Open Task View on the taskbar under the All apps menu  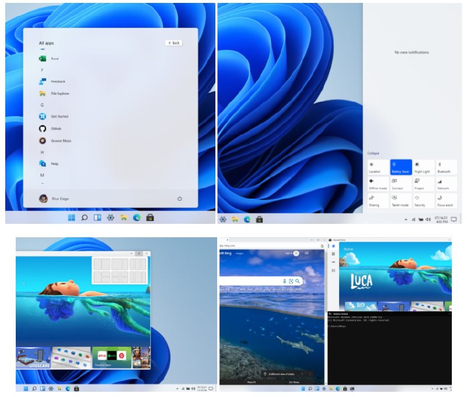97,217
